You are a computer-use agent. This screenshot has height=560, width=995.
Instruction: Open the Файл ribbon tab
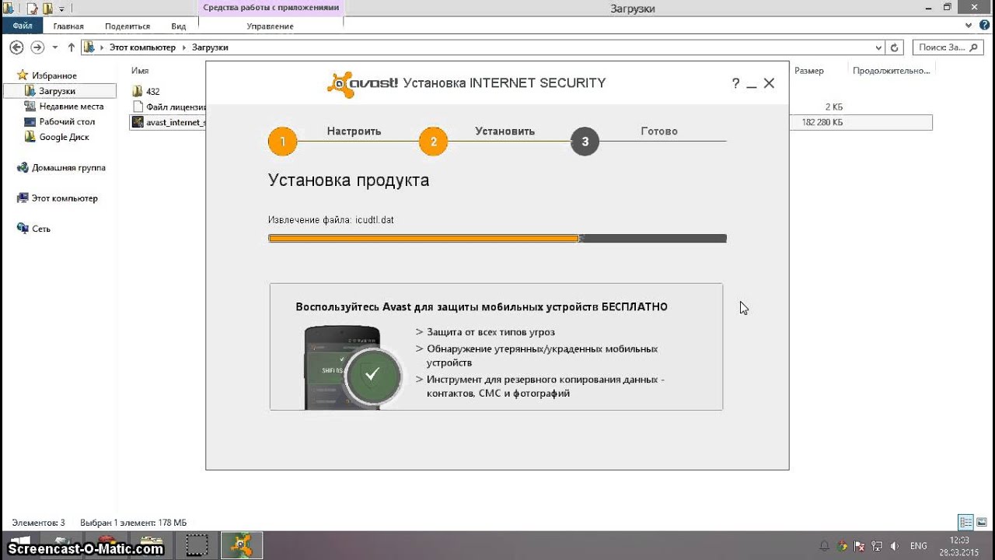pos(22,26)
